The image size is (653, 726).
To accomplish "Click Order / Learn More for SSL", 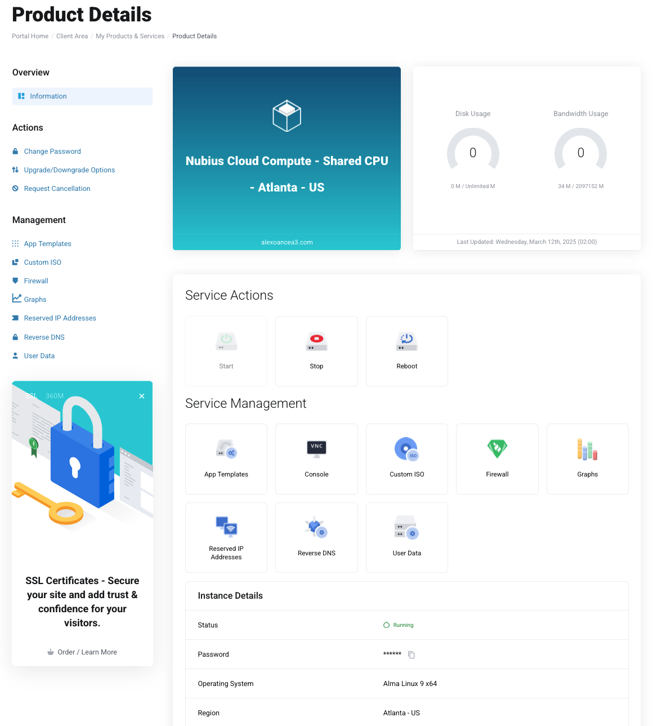I will click(82, 652).
